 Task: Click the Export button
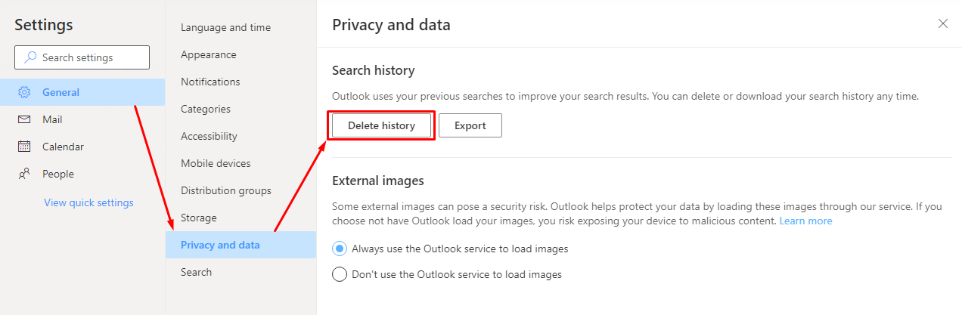click(470, 125)
